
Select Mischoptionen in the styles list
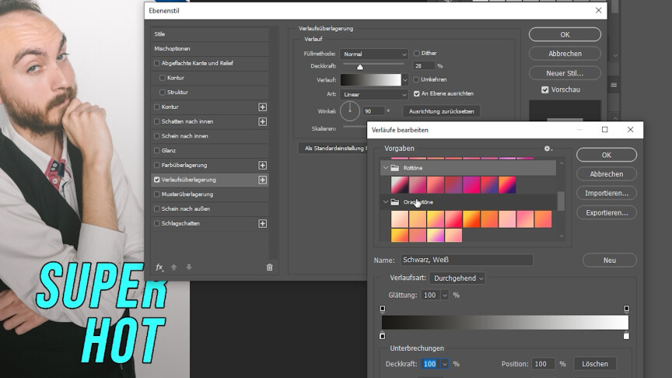[x=210, y=48]
